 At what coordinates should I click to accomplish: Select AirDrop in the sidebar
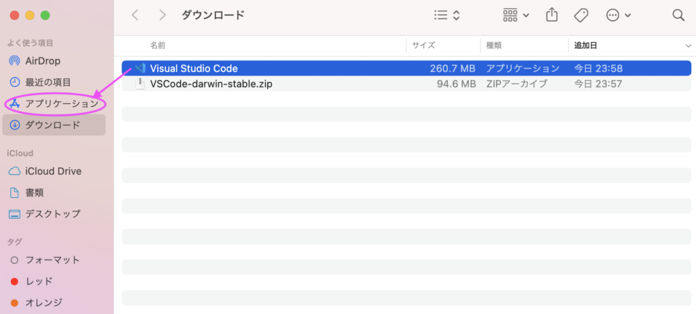pos(54,61)
